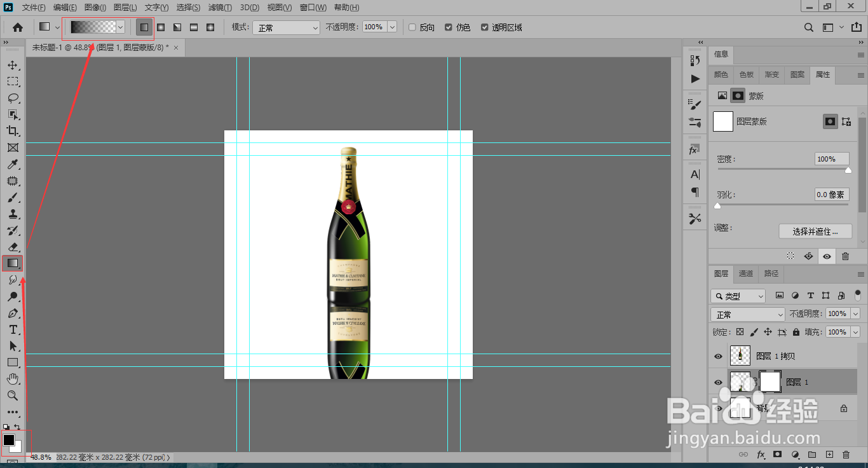Switch to the 路径 tab
Image resolution: width=868 pixels, height=468 pixels.
coord(771,273)
